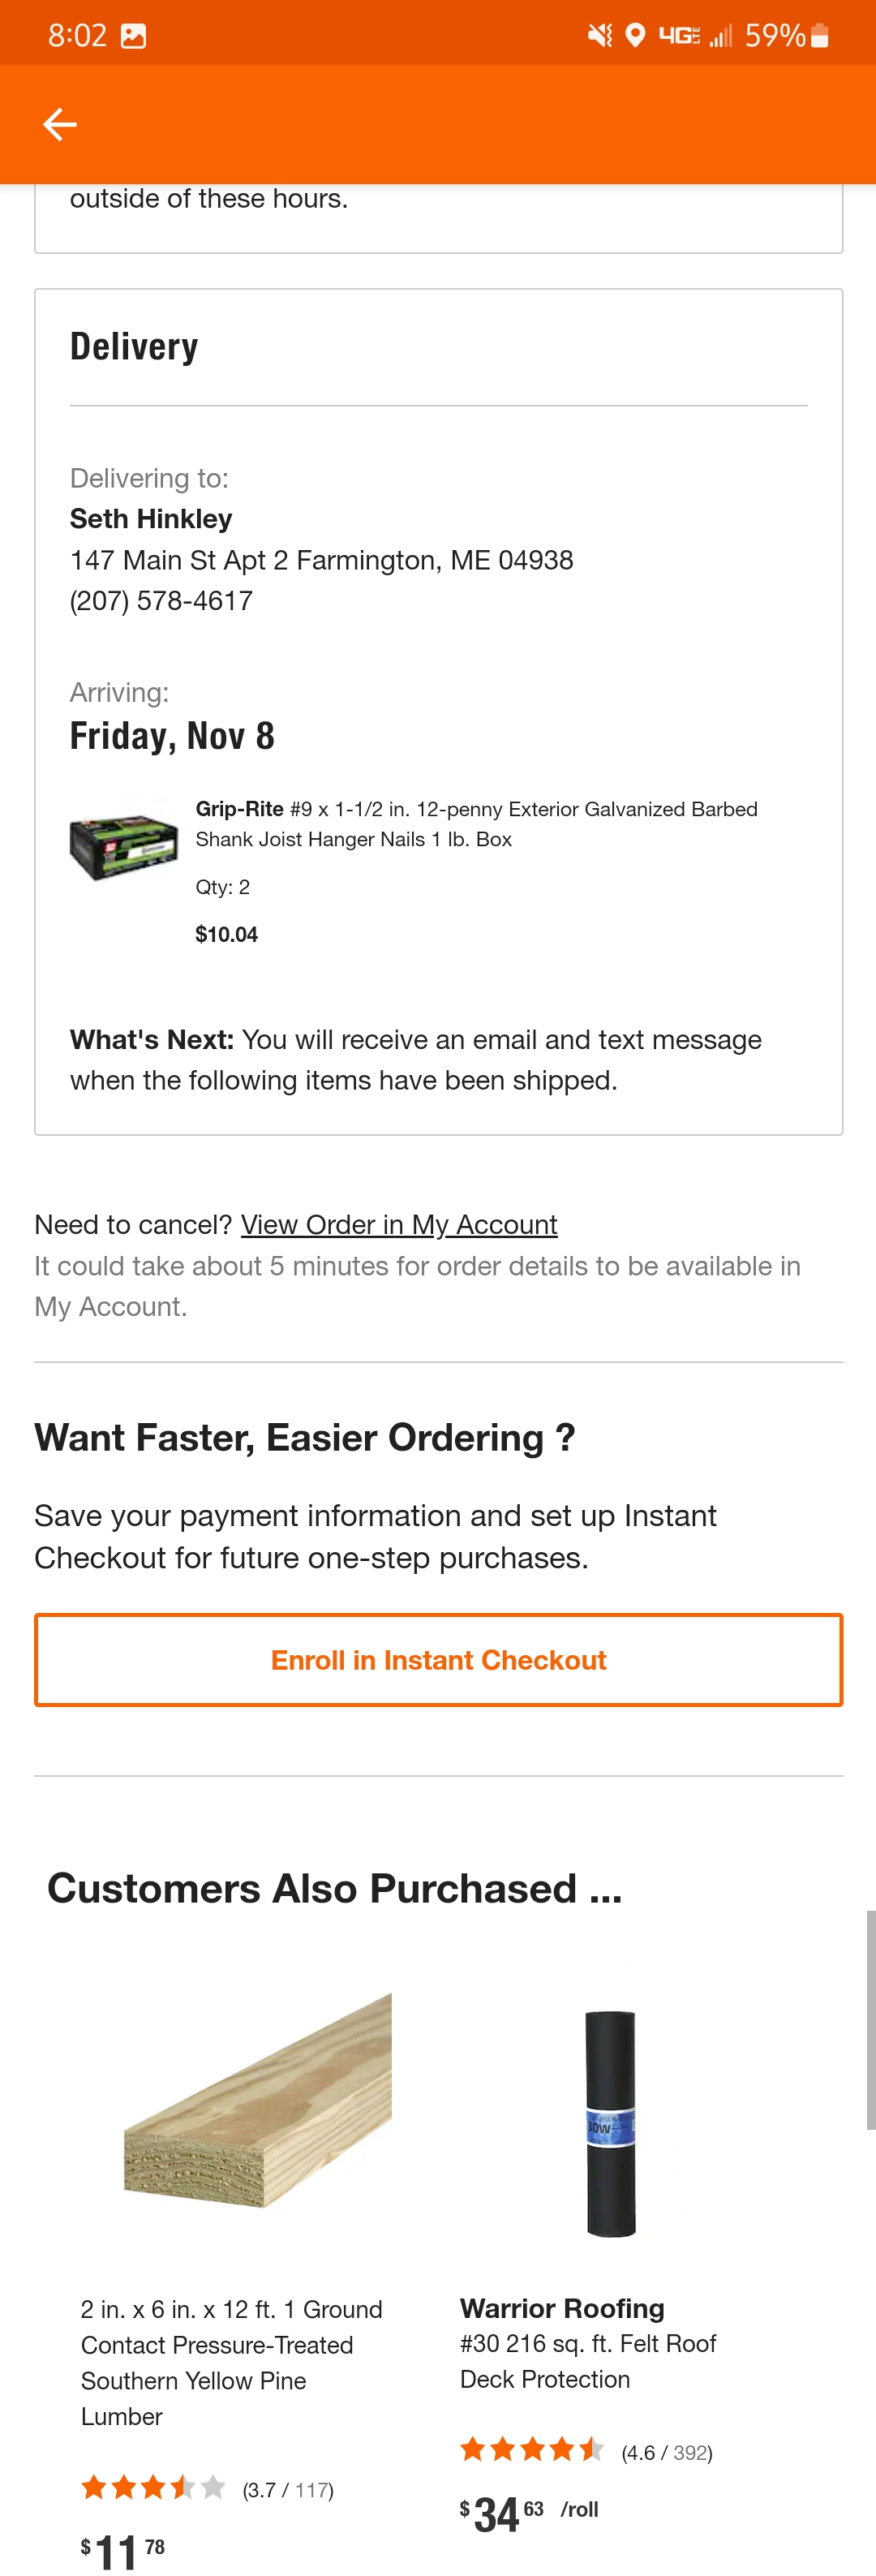Viewport: 876px width, 2576px height.
Task: Tap the lumber 3.7 star rating
Action: click(x=207, y=2488)
